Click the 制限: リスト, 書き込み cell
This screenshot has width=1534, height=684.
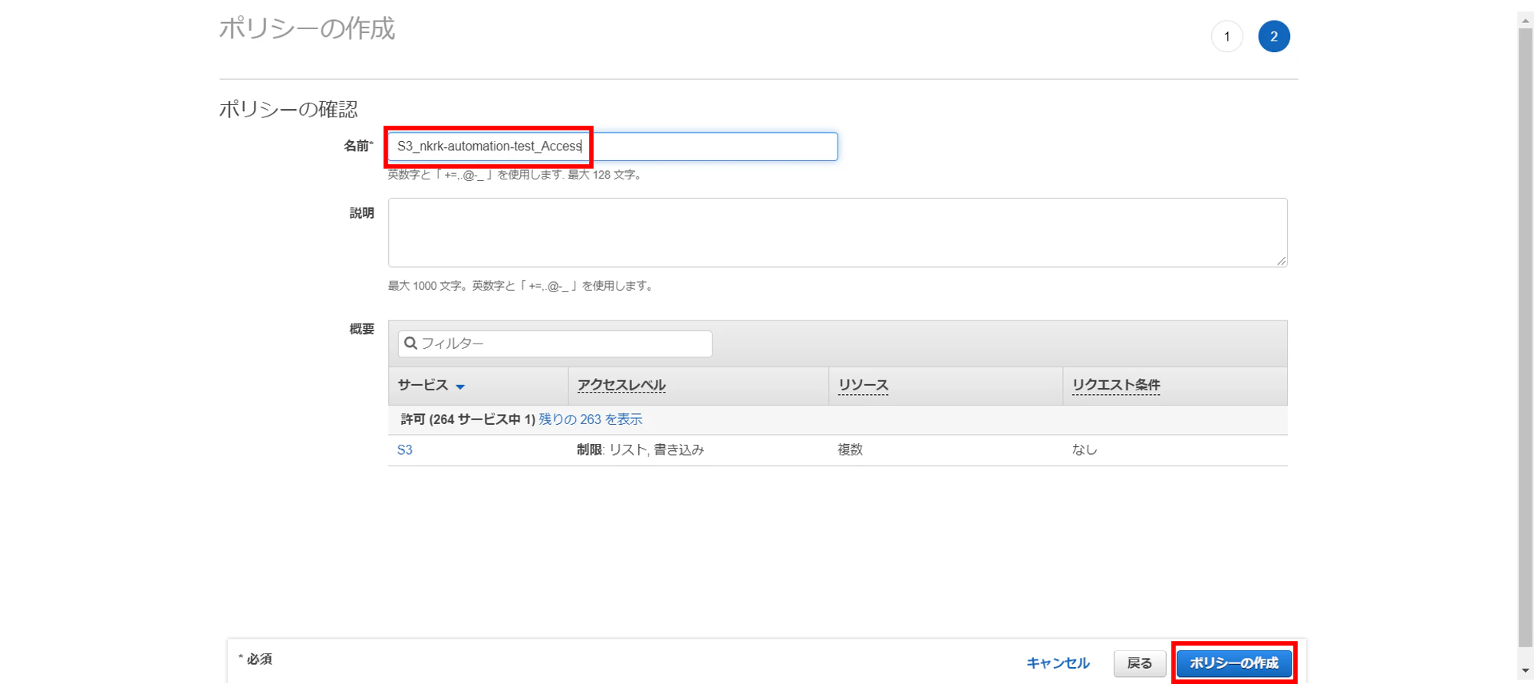pos(640,450)
